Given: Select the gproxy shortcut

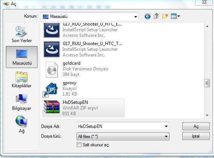Looking at the screenshot, I should click(x=83, y=88).
